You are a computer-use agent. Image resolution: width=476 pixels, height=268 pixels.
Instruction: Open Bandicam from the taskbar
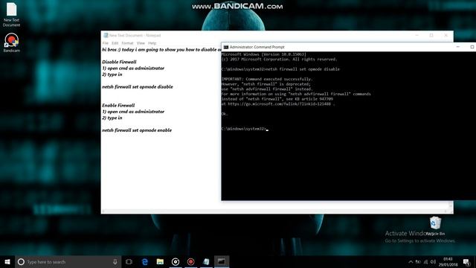pyautogui.click(x=190, y=261)
